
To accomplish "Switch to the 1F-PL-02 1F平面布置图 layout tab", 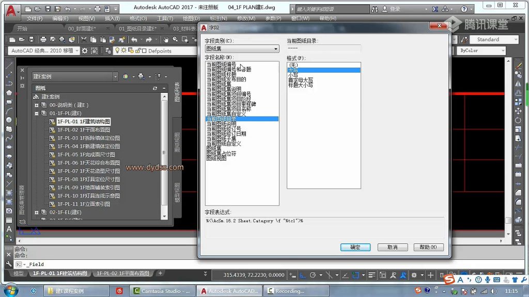I will coord(123,273).
